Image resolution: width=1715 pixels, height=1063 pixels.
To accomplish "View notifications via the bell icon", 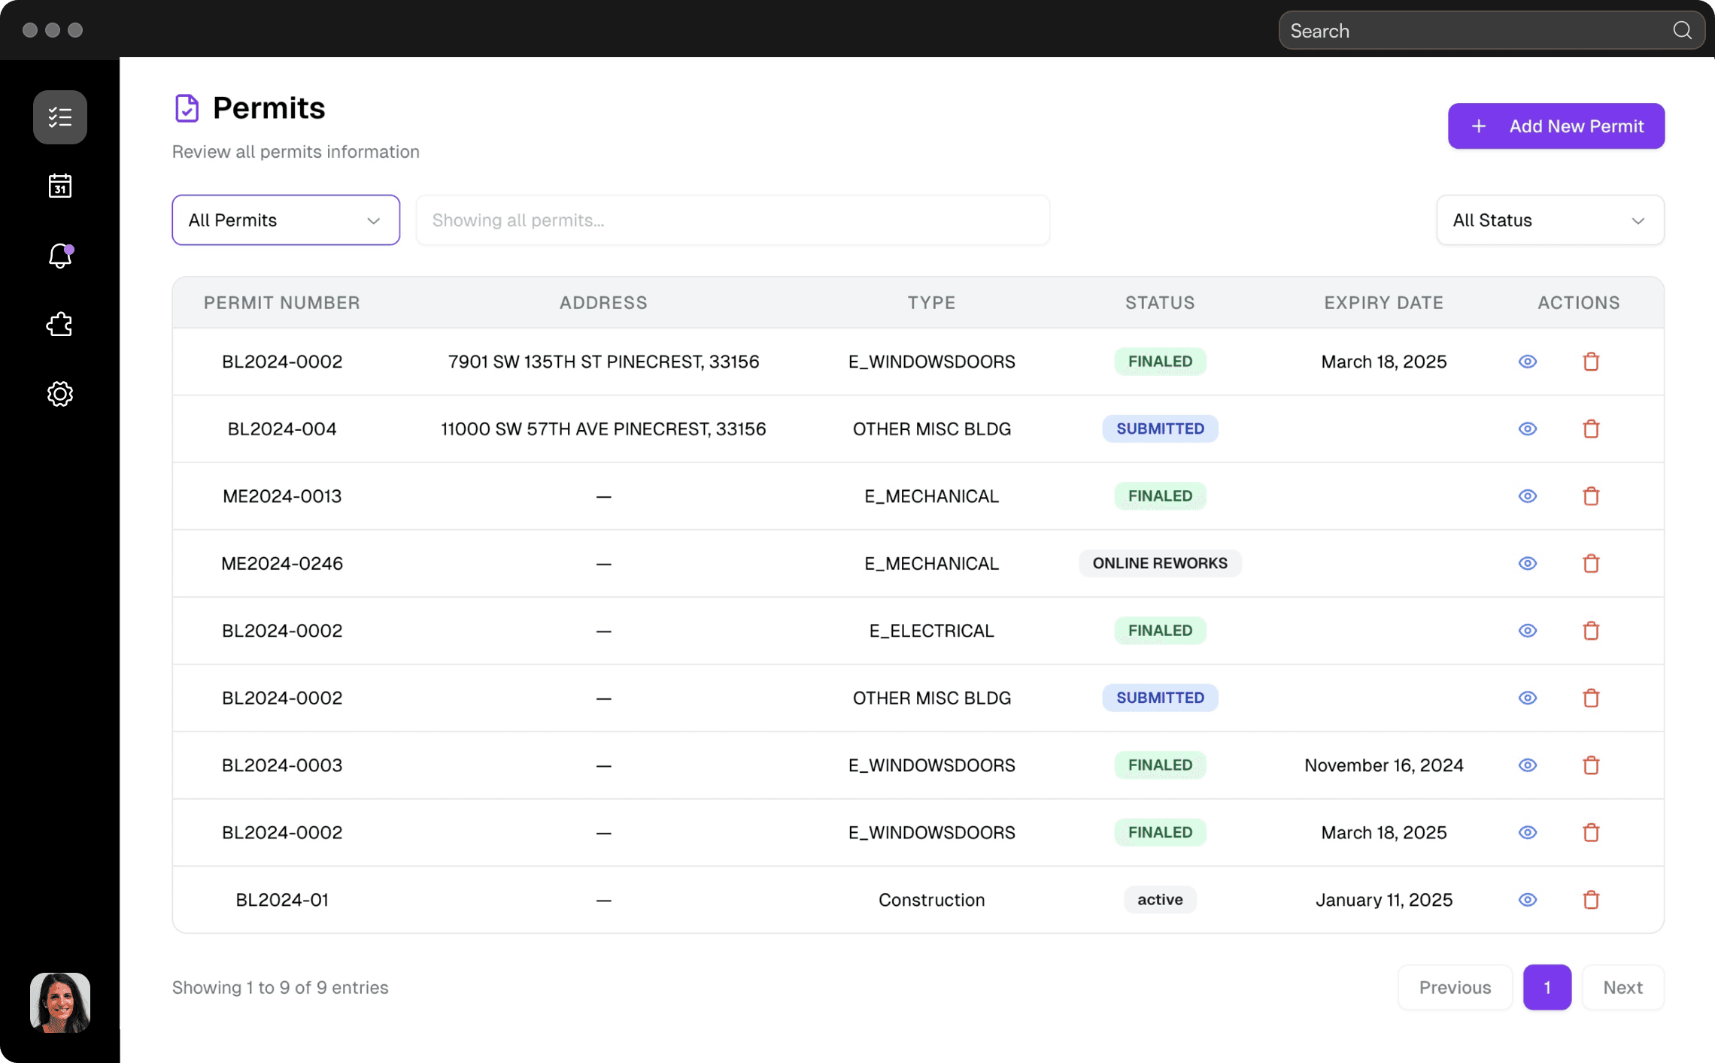I will point(59,256).
